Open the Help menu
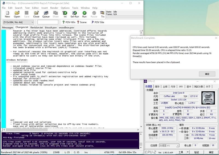Image resolution: width=219 pixels, height=155 pixels. tap(95, 8)
